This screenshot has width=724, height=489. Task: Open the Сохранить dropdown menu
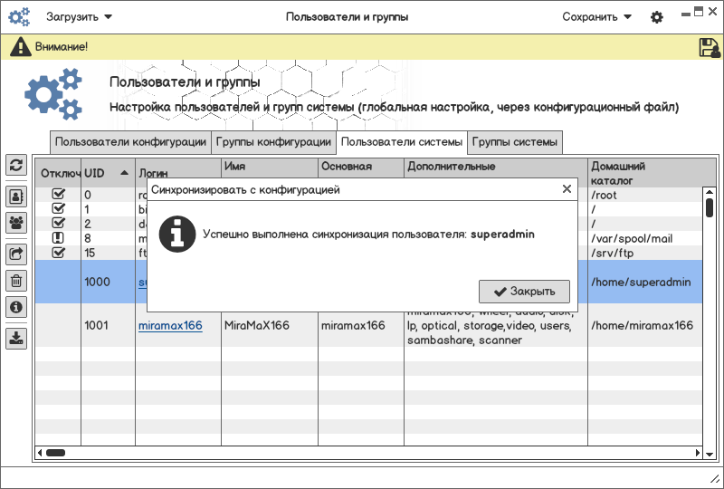(596, 17)
